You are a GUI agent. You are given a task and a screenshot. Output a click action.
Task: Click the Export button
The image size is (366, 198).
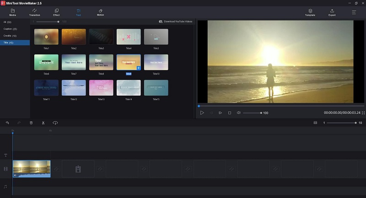[x=332, y=12]
